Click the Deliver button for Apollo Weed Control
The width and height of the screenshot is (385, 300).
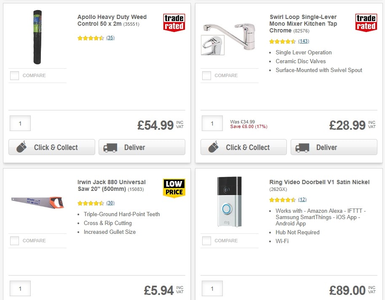tap(142, 147)
